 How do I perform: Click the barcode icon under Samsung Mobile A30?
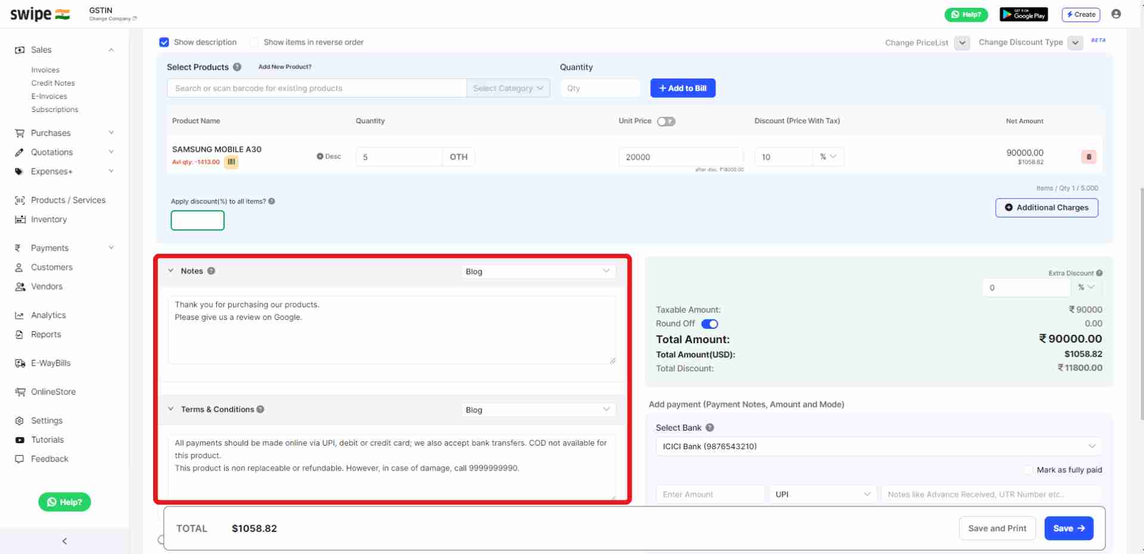[231, 161]
